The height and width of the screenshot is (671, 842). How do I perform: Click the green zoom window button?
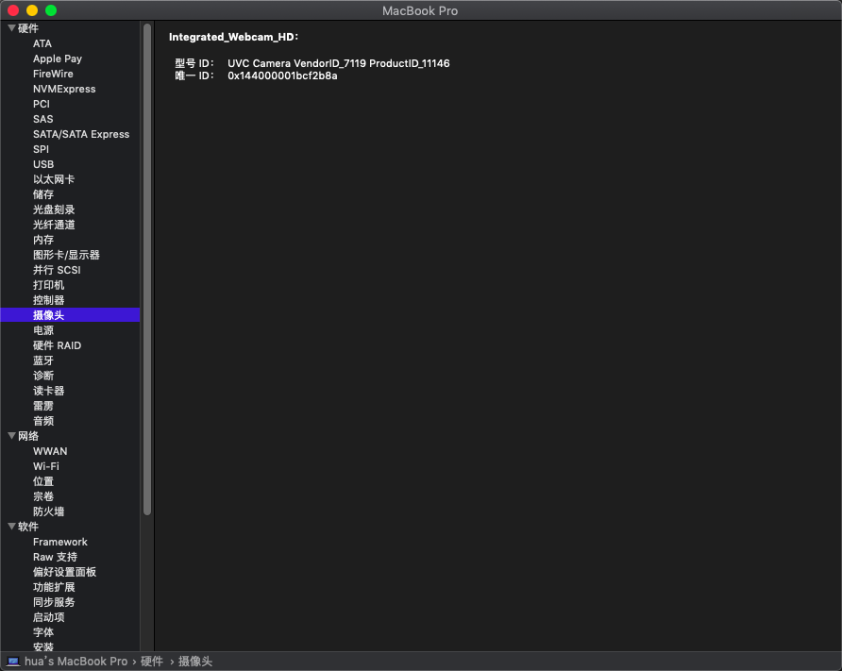pyautogui.click(x=51, y=10)
